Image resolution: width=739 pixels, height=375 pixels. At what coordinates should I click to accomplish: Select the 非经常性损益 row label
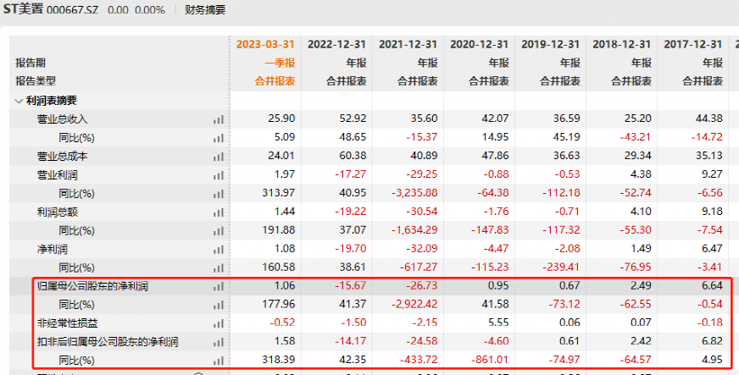click(62, 323)
